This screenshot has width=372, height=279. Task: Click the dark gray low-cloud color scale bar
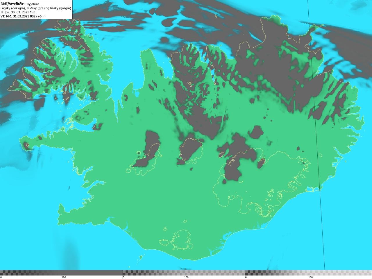[61, 273]
